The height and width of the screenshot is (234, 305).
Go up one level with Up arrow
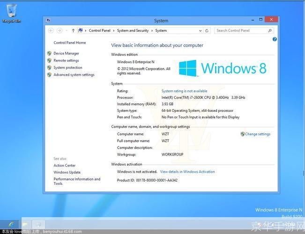tap(73, 30)
